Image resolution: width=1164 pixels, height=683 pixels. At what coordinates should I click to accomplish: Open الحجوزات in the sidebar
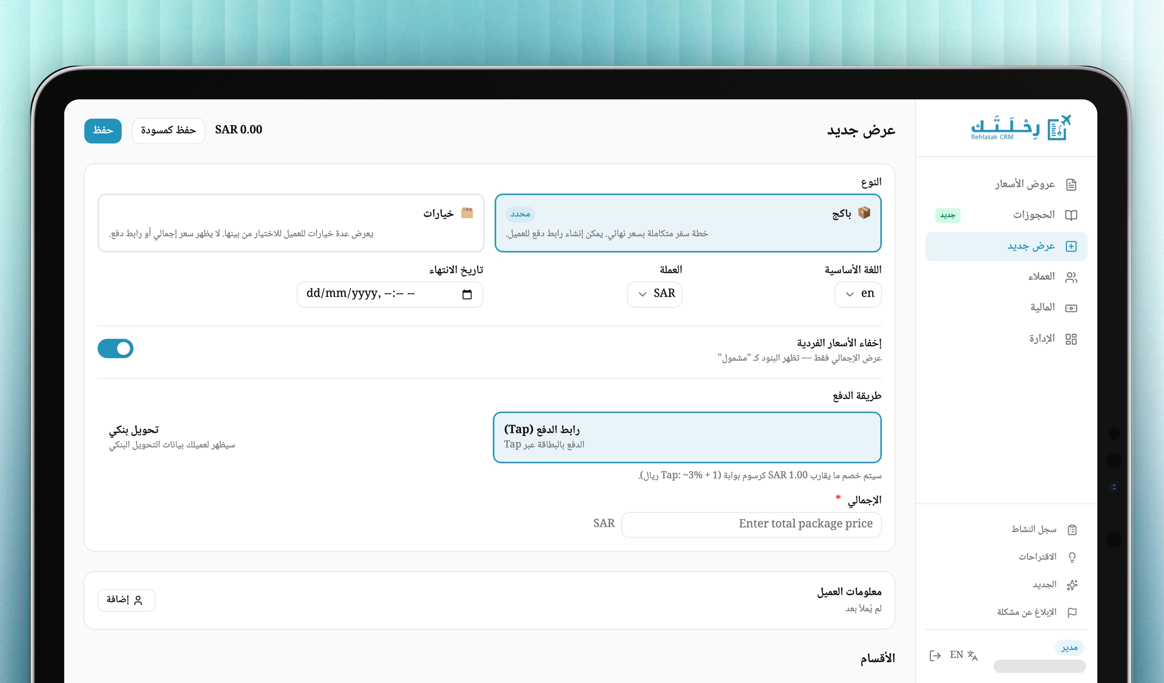(x=1006, y=215)
